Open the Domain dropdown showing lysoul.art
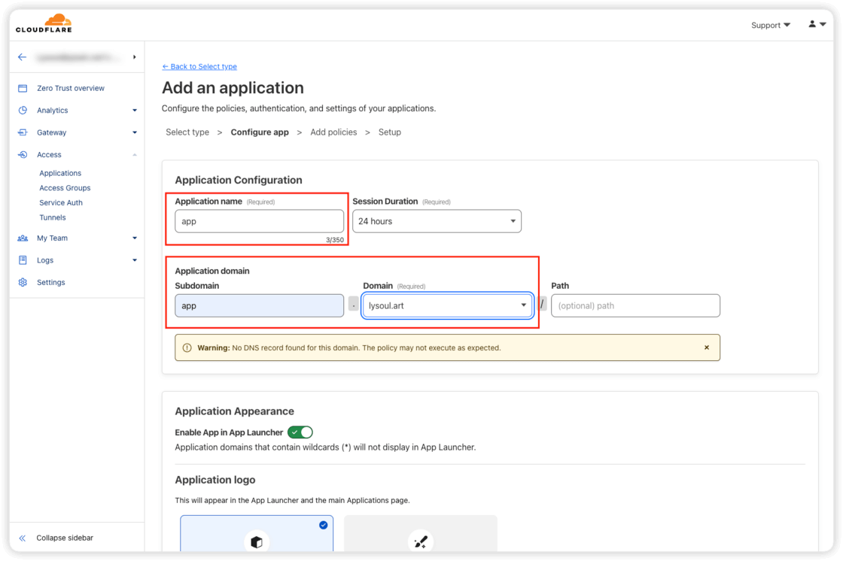 pos(447,305)
